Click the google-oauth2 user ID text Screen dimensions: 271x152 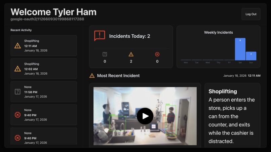pos(47,19)
